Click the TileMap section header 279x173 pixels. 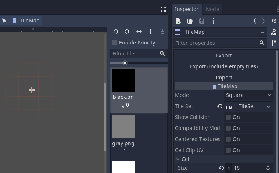pos(223,86)
